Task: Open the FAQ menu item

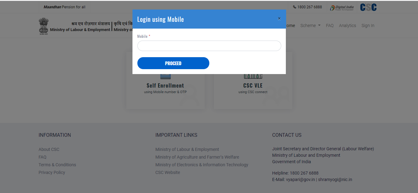Action: point(329,26)
